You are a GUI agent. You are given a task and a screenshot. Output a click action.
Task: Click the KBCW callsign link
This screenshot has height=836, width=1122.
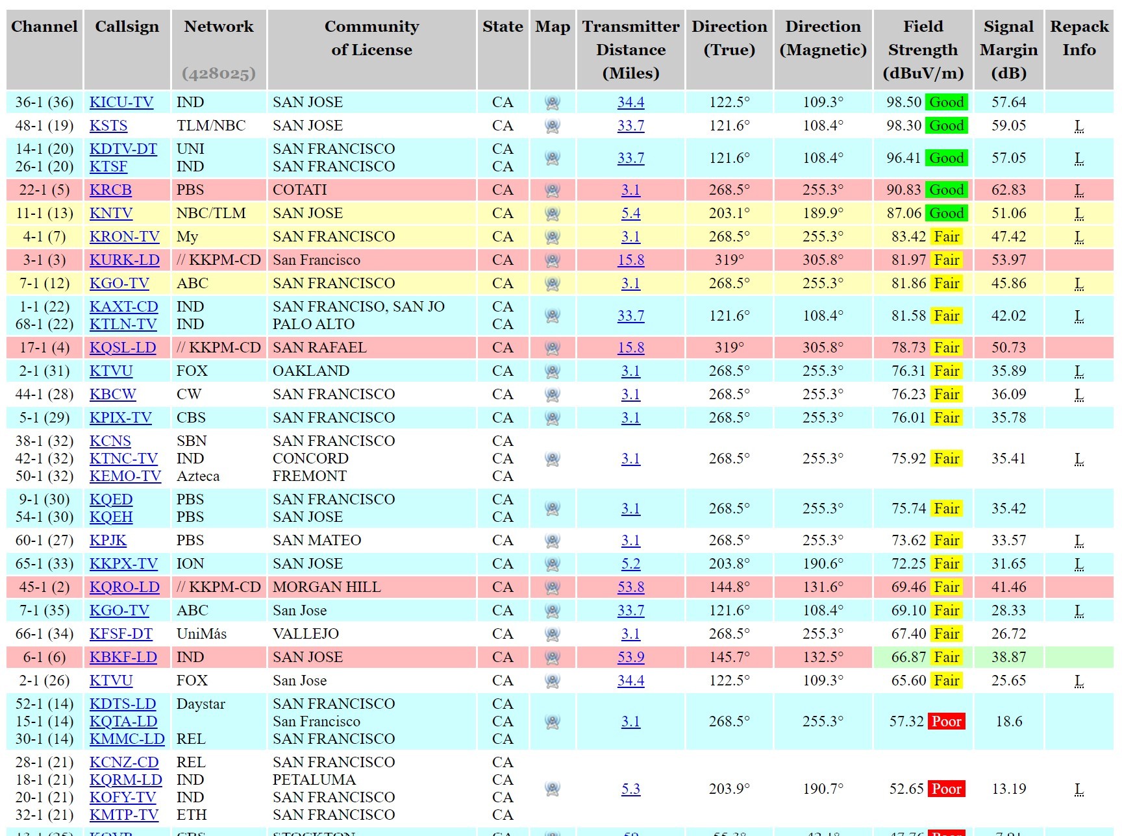113,395
